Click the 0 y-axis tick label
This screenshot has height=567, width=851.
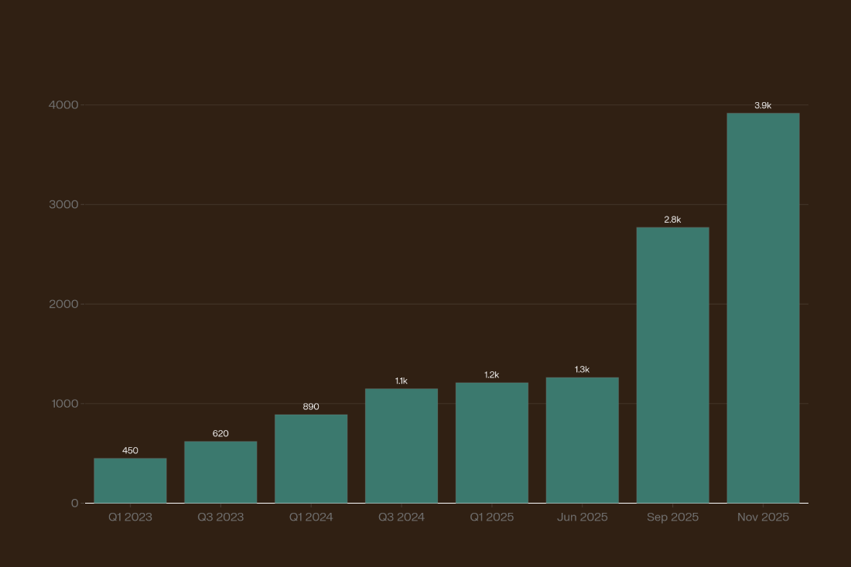(x=75, y=503)
